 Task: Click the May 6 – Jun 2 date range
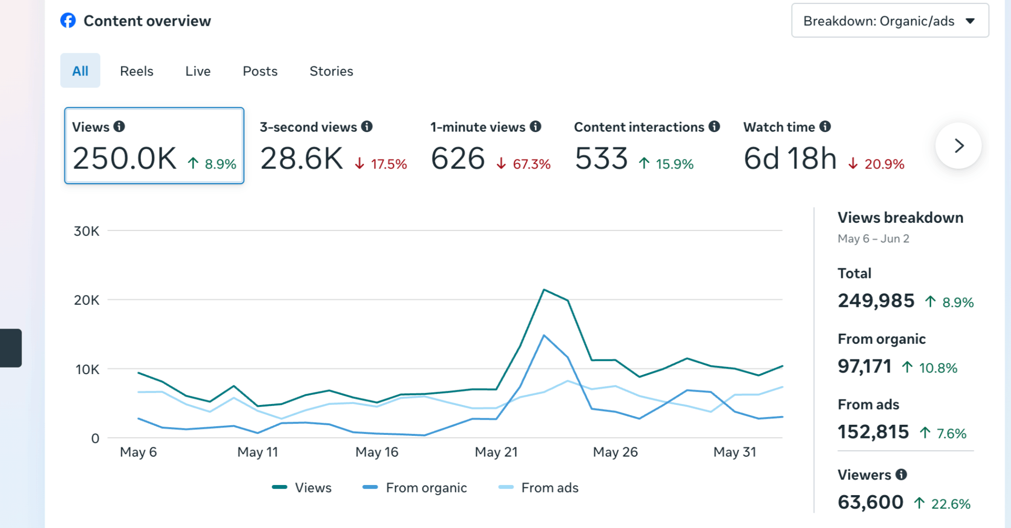(x=873, y=238)
